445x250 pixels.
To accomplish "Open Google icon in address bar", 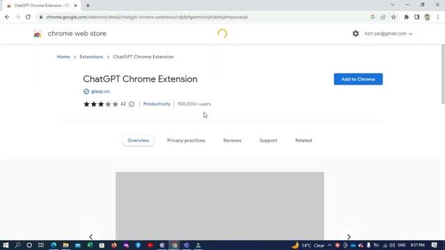I will point(373,17).
